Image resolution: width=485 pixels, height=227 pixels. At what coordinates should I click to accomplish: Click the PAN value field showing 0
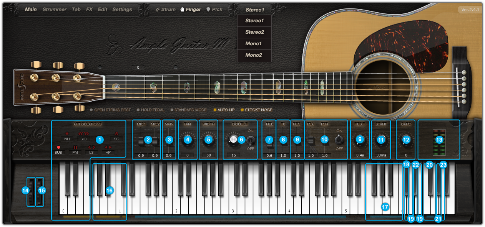click(x=188, y=155)
